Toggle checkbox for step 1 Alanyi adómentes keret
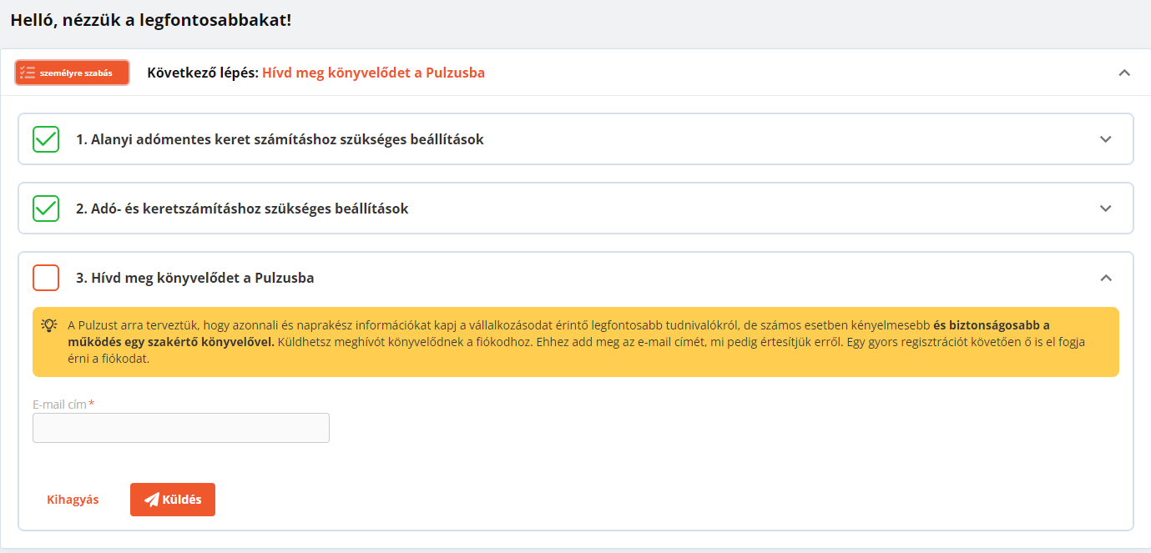Image resolution: width=1151 pixels, height=553 pixels. click(x=46, y=139)
